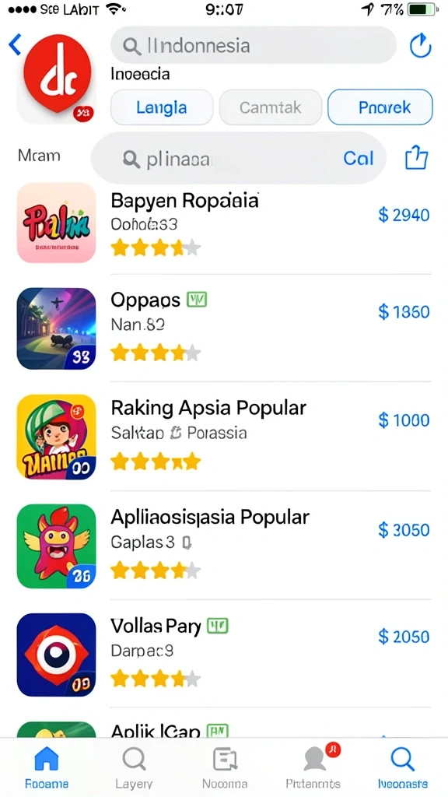Tap the $1000 price for Raking Apsia
448x797 pixels.
pyautogui.click(x=404, y=420)
